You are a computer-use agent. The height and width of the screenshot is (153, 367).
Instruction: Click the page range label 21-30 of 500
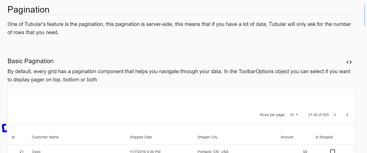[318, 115]
